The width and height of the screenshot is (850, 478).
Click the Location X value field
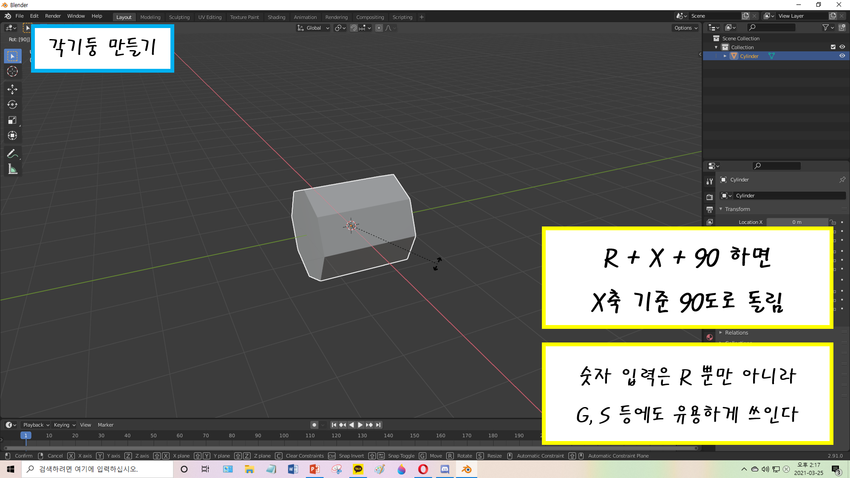pos(796,222)
